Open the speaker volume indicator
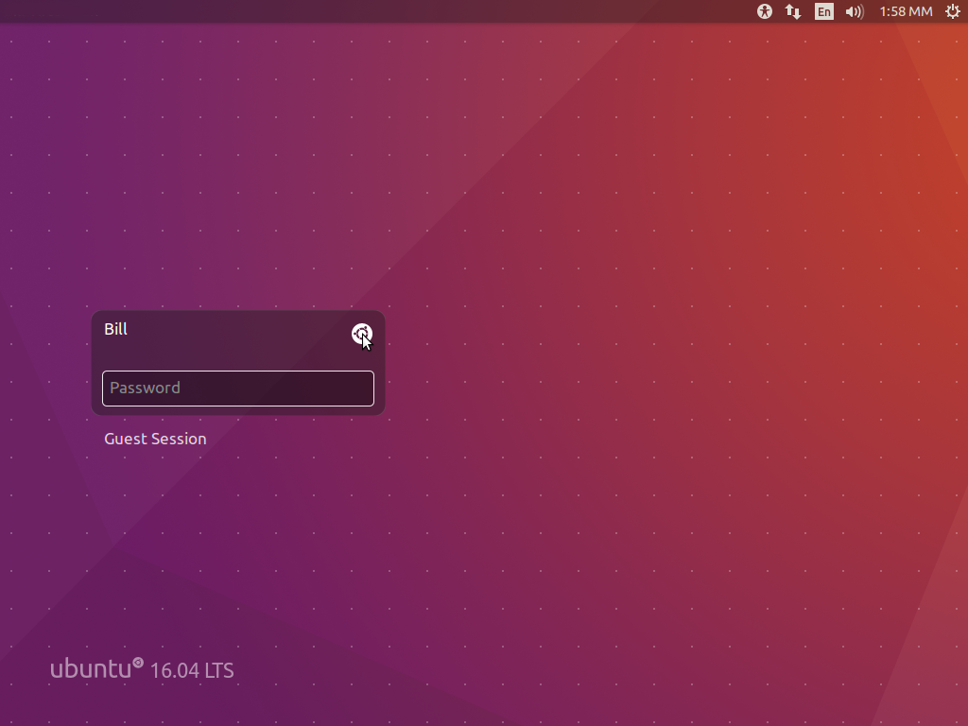This screenshot has height=726, width=968. click(x=855, y=11)
